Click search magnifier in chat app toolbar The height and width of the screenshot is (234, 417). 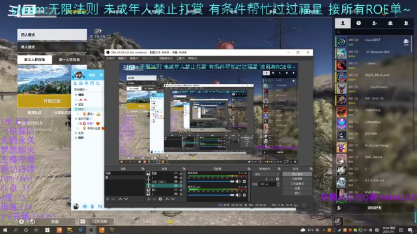[x=98, y=84]
